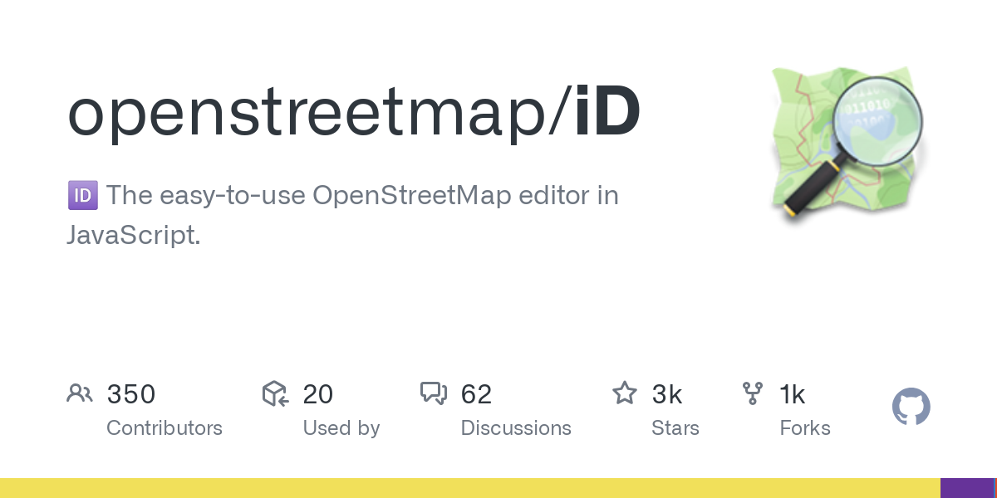The width and height of the screenshot is (997, 498).
Task: Click the repository title openstreetmap/iD
Action: click(354, 114)
